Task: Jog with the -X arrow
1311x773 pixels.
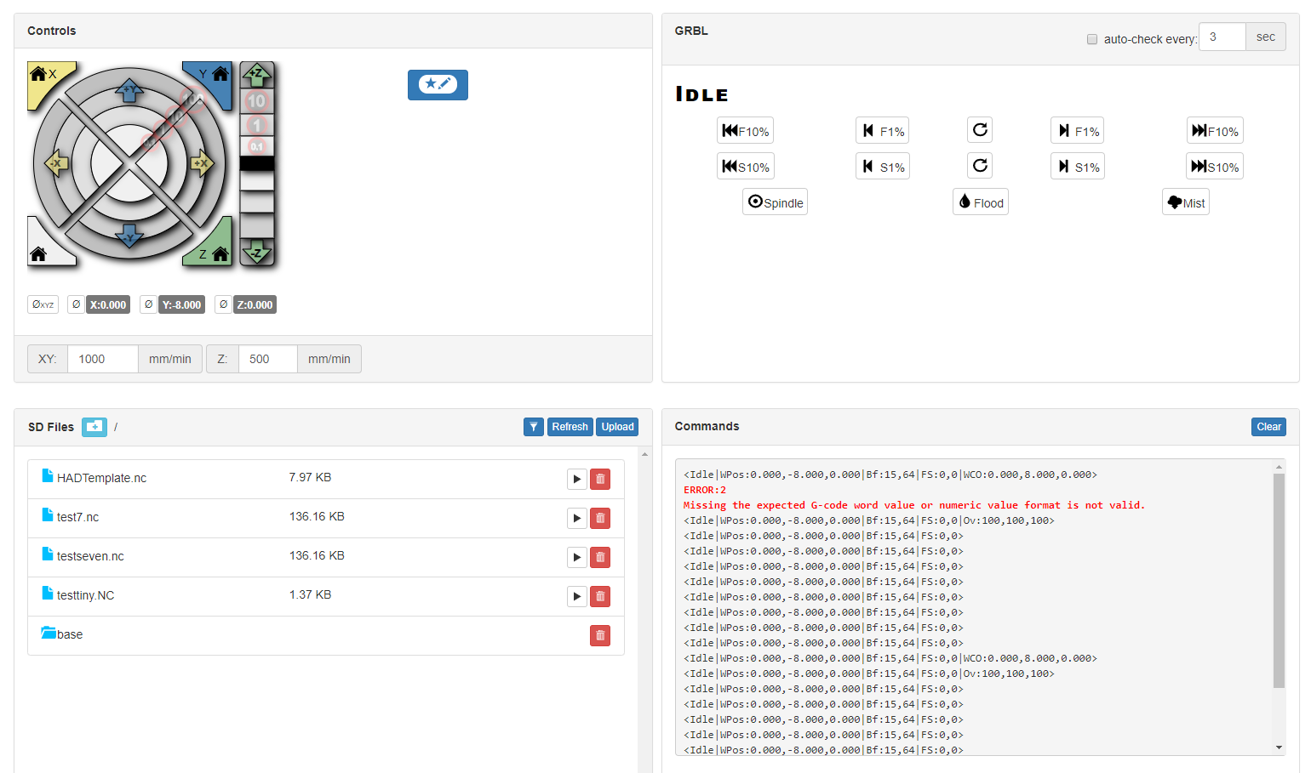Action: tap(56, 163)
